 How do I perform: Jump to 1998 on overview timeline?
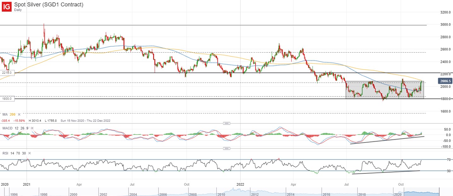point(43,195)
